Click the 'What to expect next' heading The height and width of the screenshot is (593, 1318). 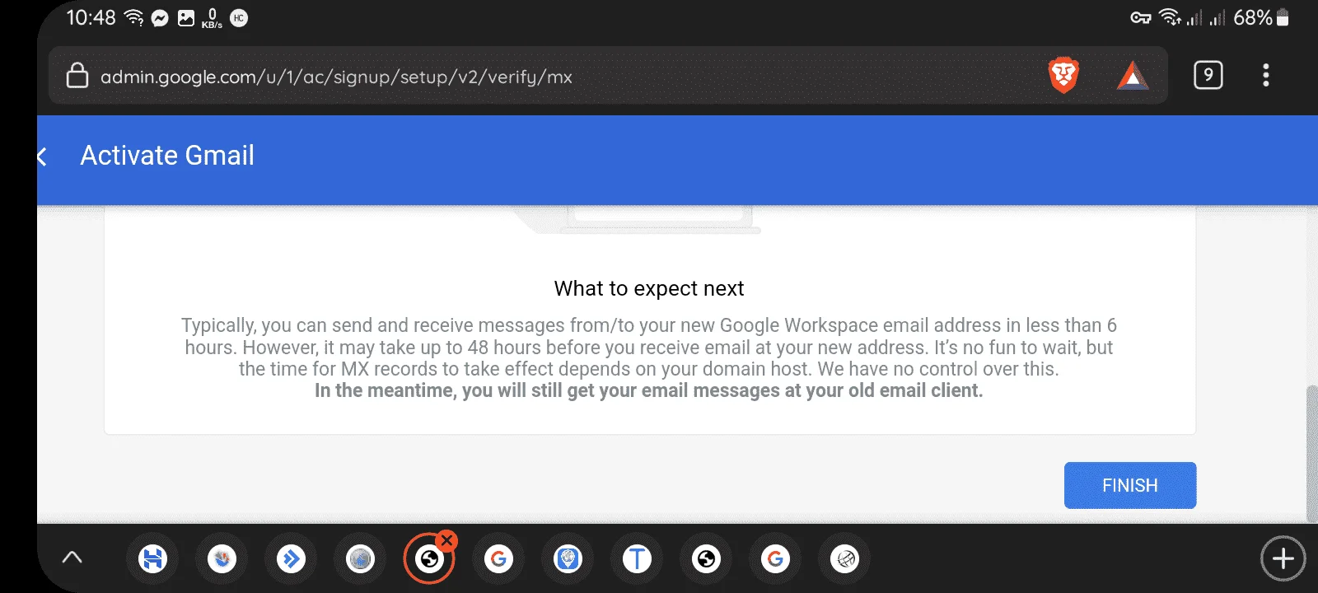[649, 288]
